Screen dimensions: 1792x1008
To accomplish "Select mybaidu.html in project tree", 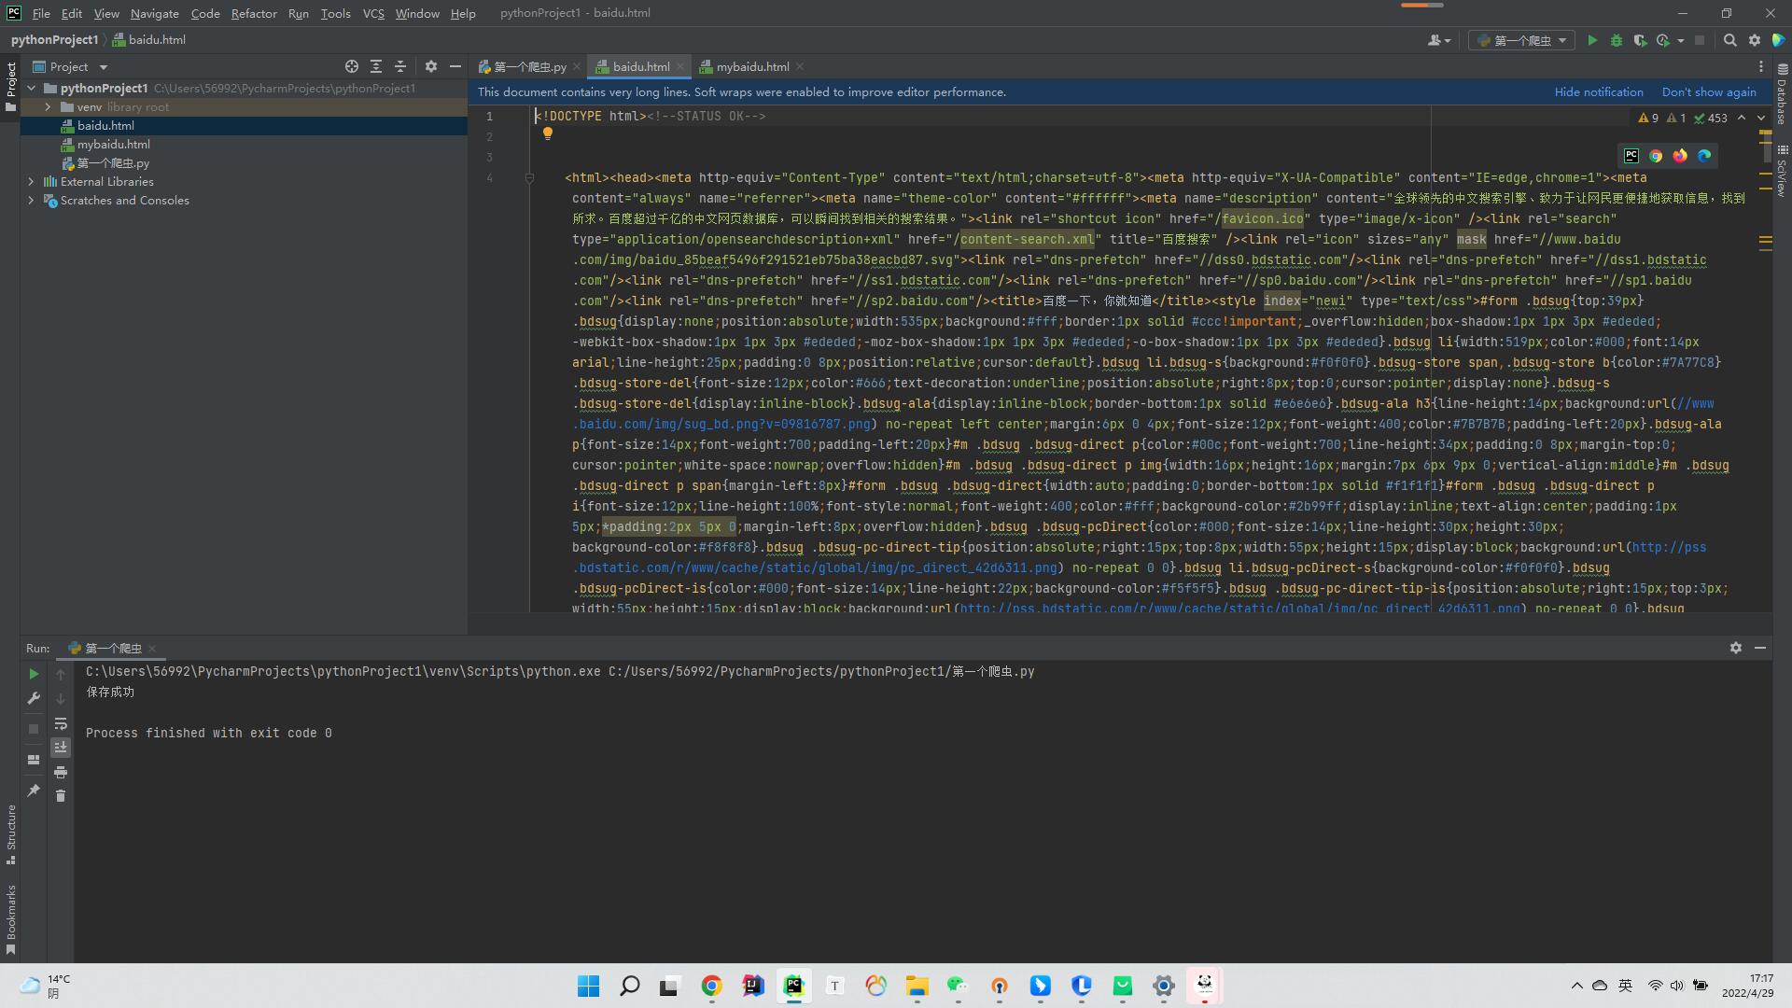I will pos(113,144).
